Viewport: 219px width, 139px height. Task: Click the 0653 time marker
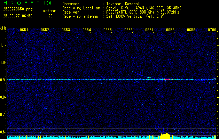[x=66, y=30]
